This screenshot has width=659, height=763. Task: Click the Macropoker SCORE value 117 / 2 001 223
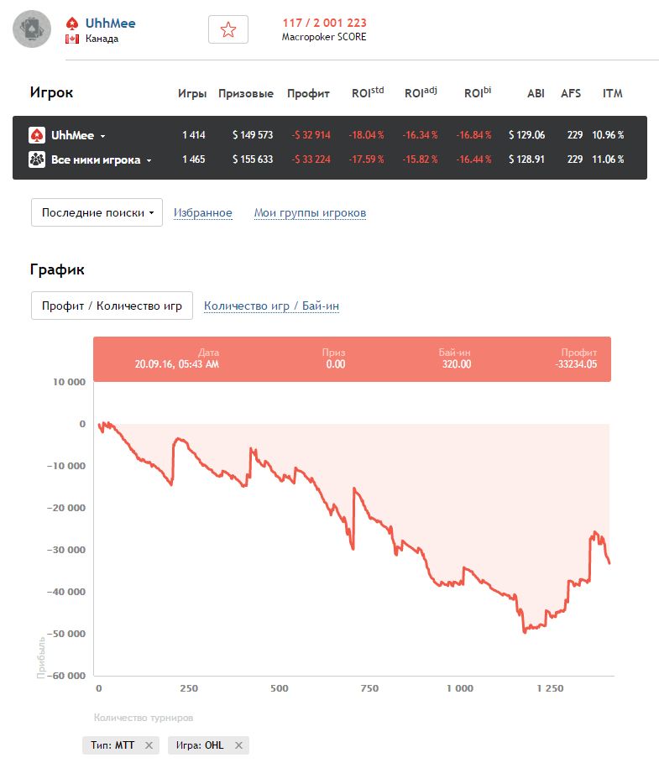tap(324, 23)
